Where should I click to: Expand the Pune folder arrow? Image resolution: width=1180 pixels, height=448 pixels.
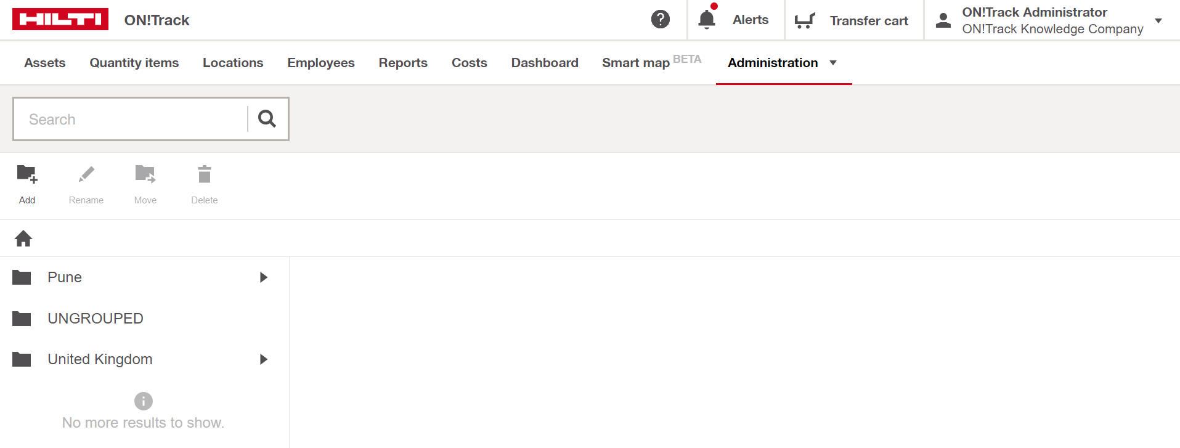[x=264, y=277]
